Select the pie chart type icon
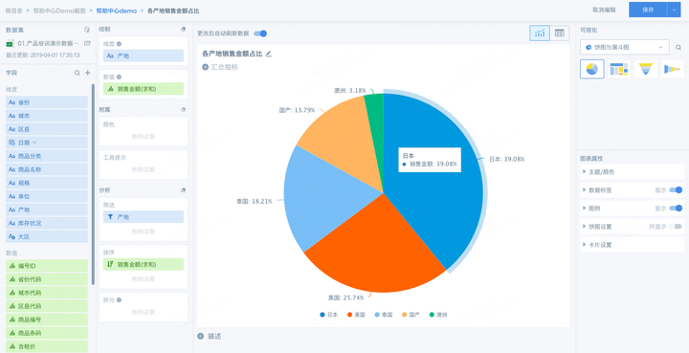The height and width of the screenshot is (353, 689). (x=592, y=69)
